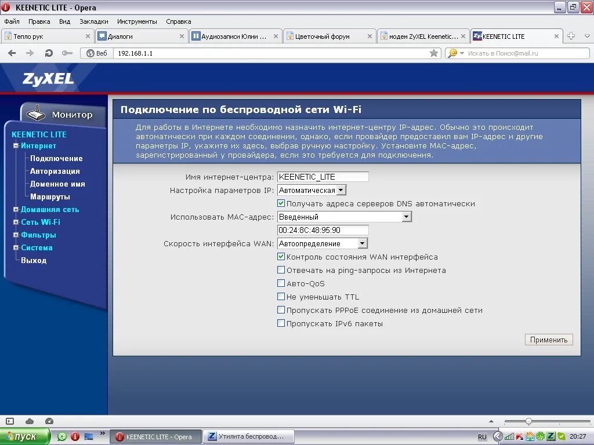Viewport: 594px width, 445px height.
Task: Open the search engine selector arrow
Action: coord(462,53)
